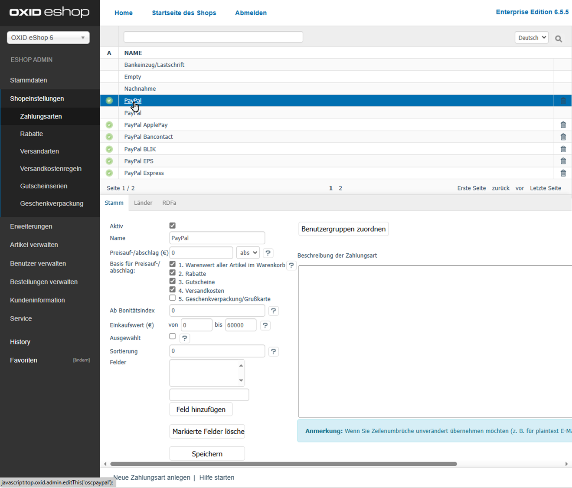Click Benutzergruppen zuordnen button
This screenshot has width=572, height=488.
point(343,229)
